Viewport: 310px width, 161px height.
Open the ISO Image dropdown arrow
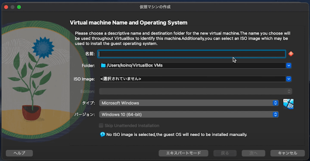point(288,79)
